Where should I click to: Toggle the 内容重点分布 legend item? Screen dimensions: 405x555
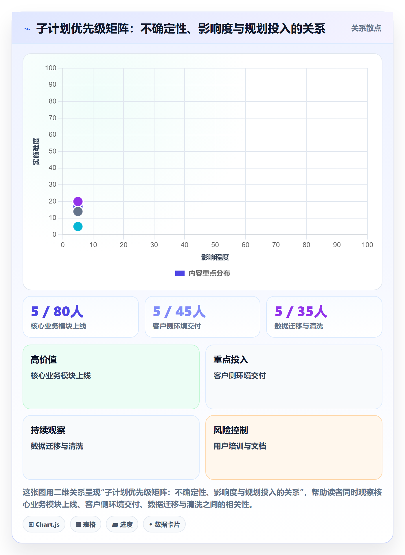pos(203,273)
